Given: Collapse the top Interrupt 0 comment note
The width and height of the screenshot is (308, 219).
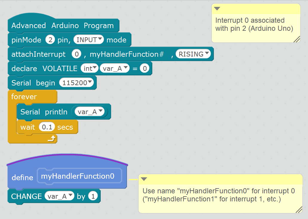Looking at the screenshot, I should coord(217,9).
